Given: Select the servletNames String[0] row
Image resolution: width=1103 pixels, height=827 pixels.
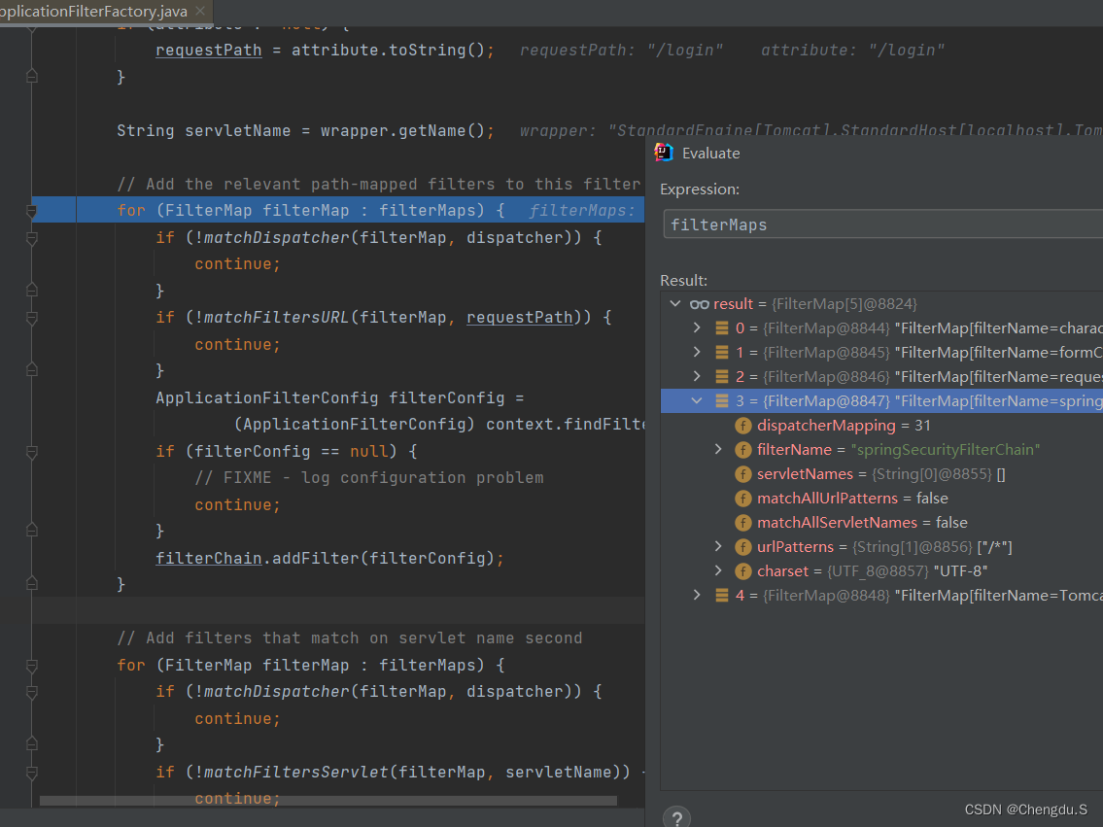Looking at the screenshot, I should (882, 474).
